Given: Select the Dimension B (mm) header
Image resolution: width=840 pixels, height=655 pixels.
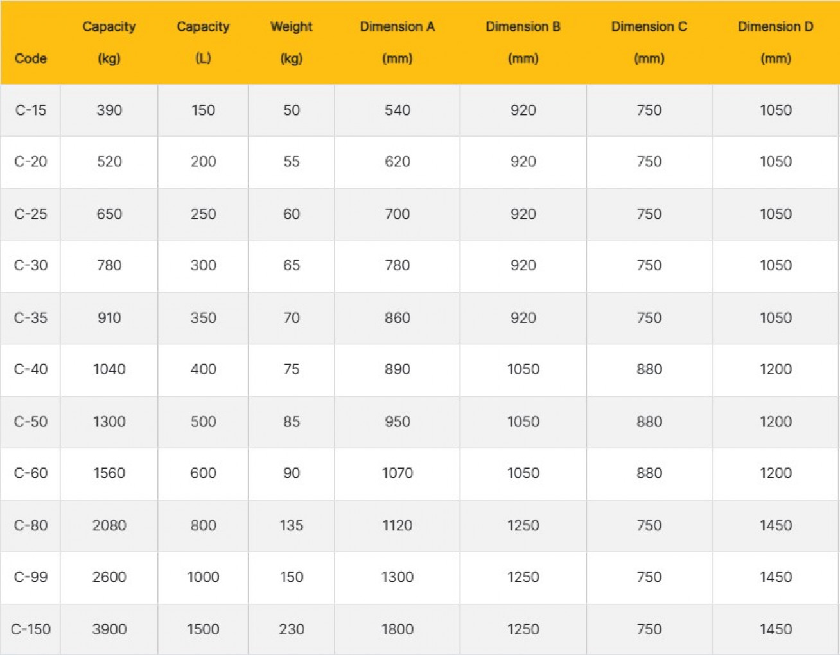Looking at the screenshot, I should (523, 42).
